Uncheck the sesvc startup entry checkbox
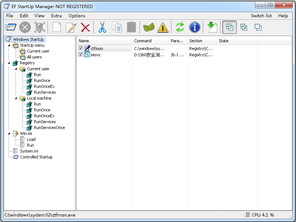296x222 pixels. [x=81, y=55]
